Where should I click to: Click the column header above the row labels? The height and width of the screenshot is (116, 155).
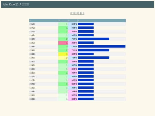(44, 21)
